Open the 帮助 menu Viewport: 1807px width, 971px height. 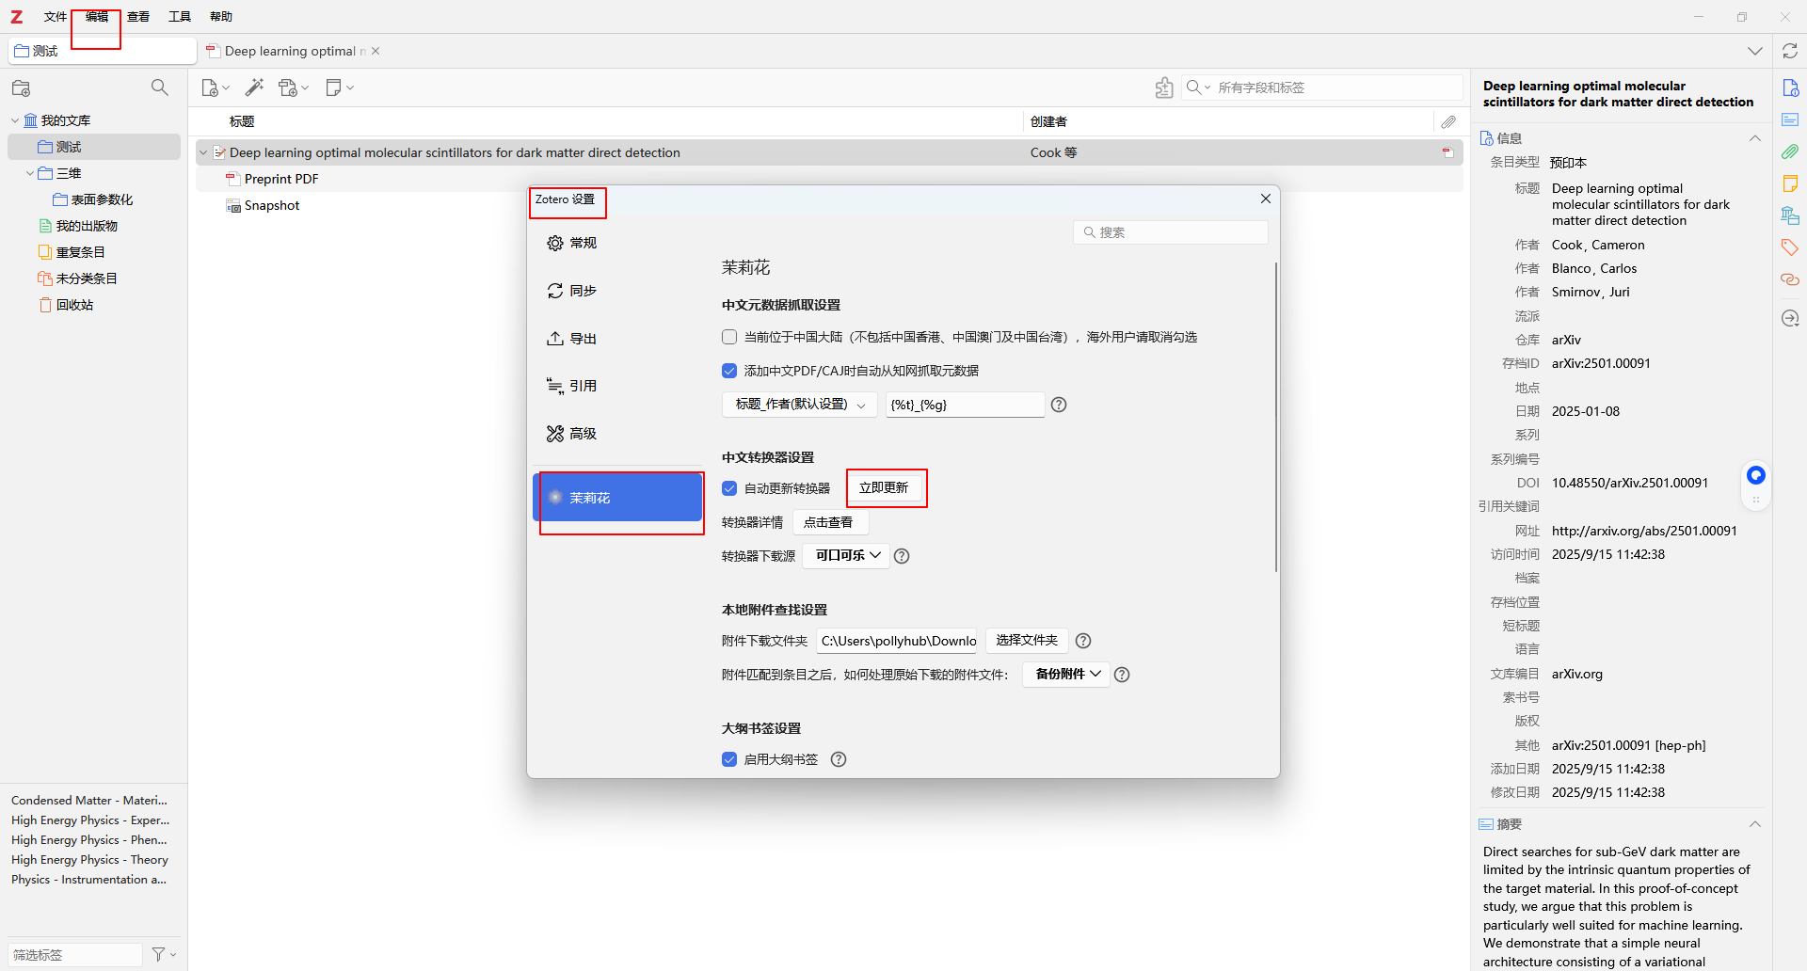221,17
